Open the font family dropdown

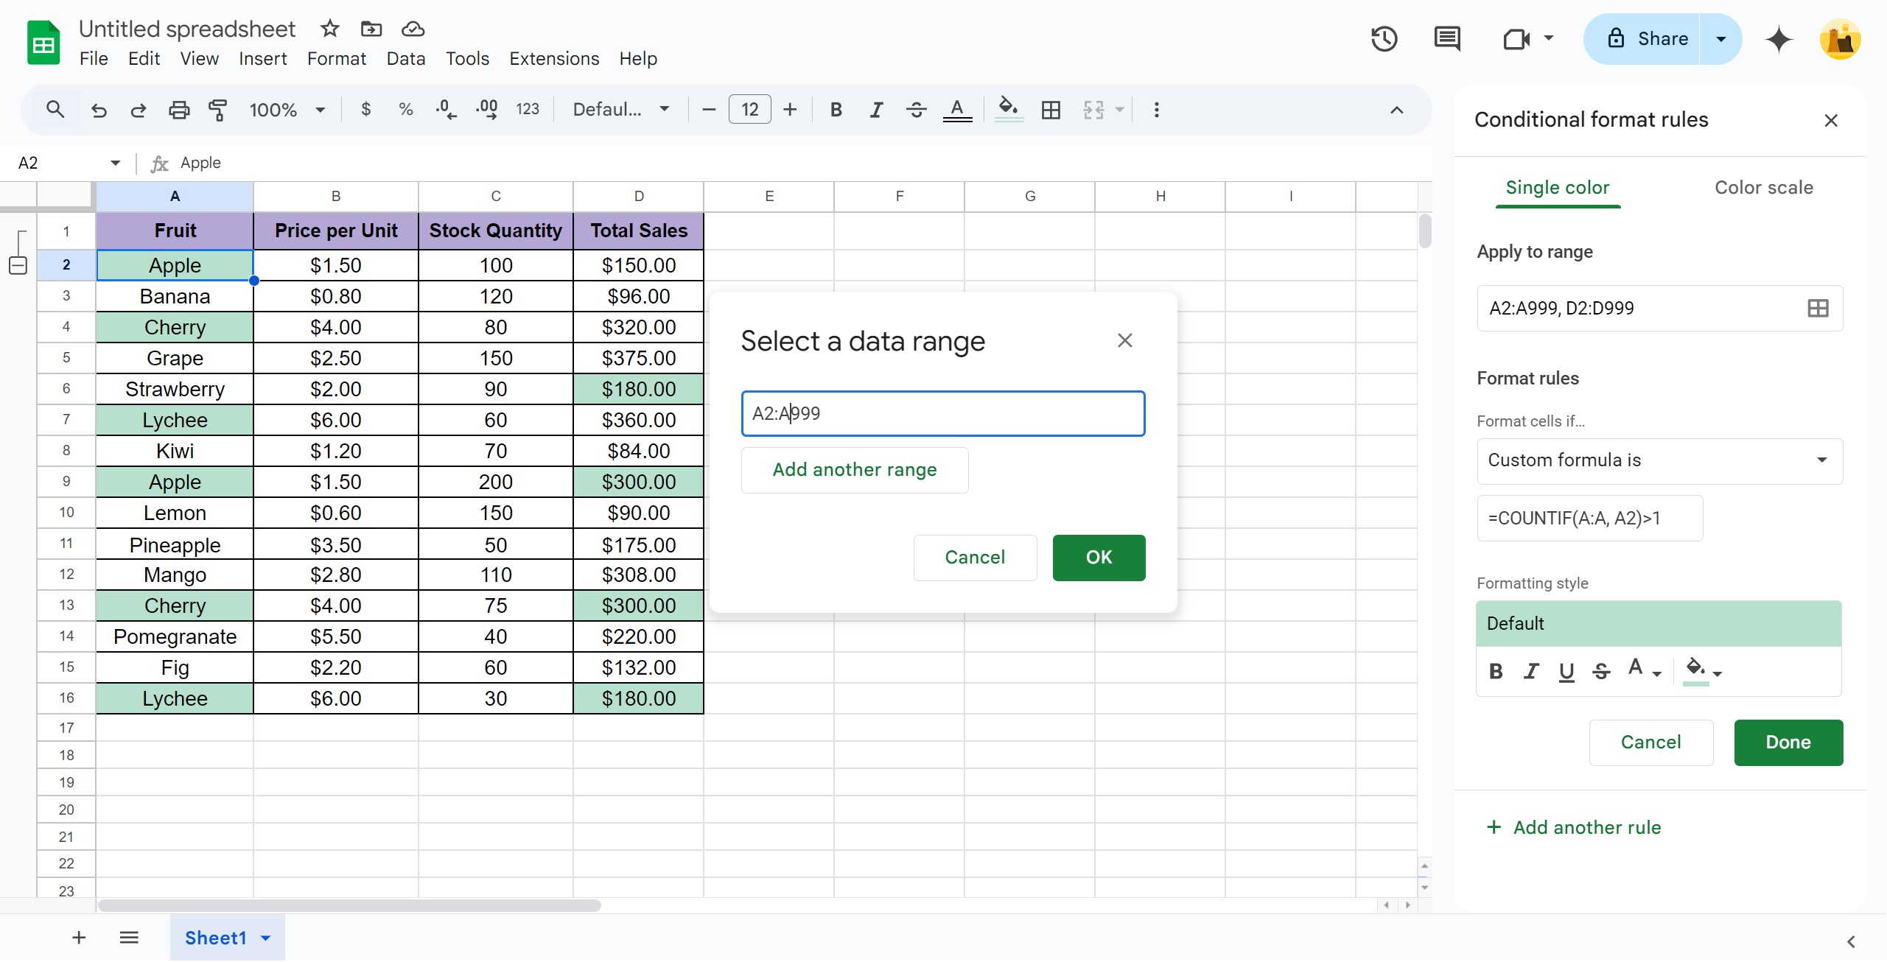point(621,110)
